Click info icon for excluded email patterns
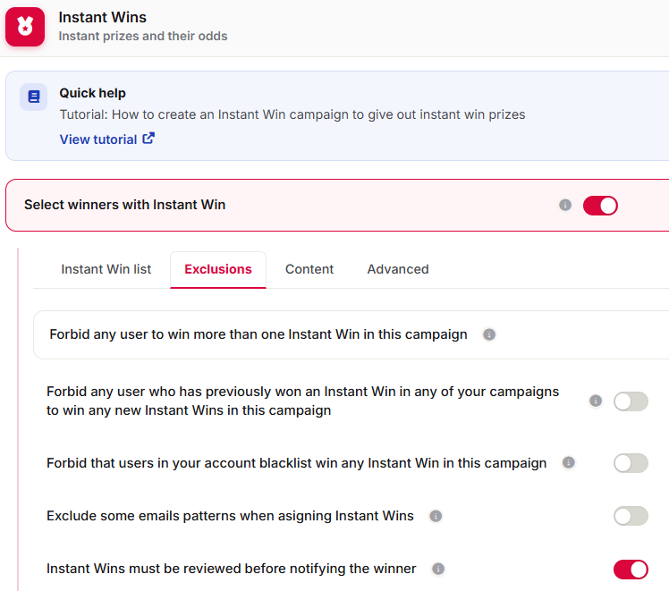 point(436,516)
